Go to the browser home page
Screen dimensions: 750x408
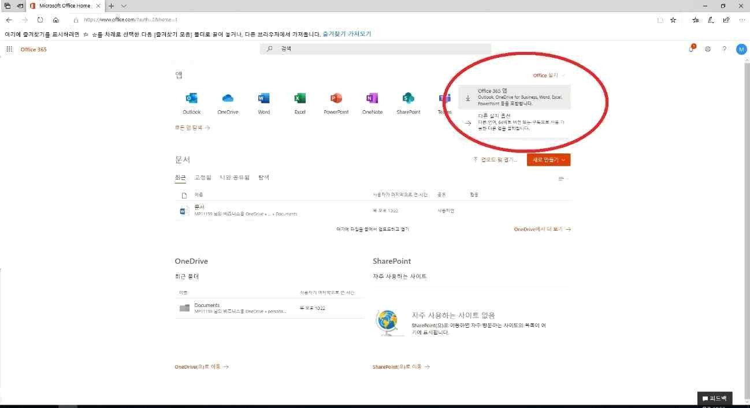[x=55, y=20]
